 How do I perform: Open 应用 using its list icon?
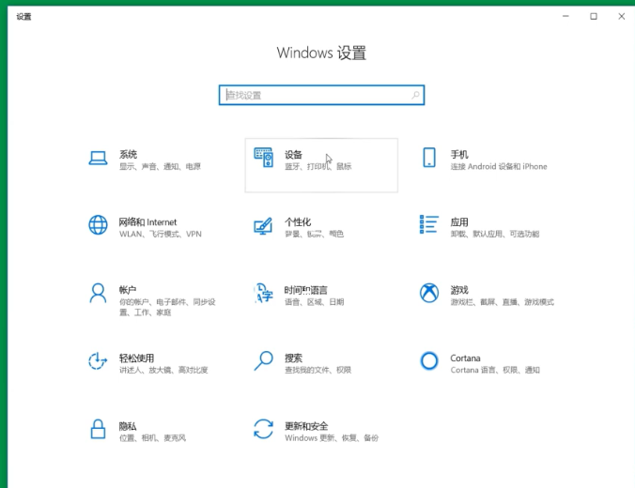click(x=429, y=224)
